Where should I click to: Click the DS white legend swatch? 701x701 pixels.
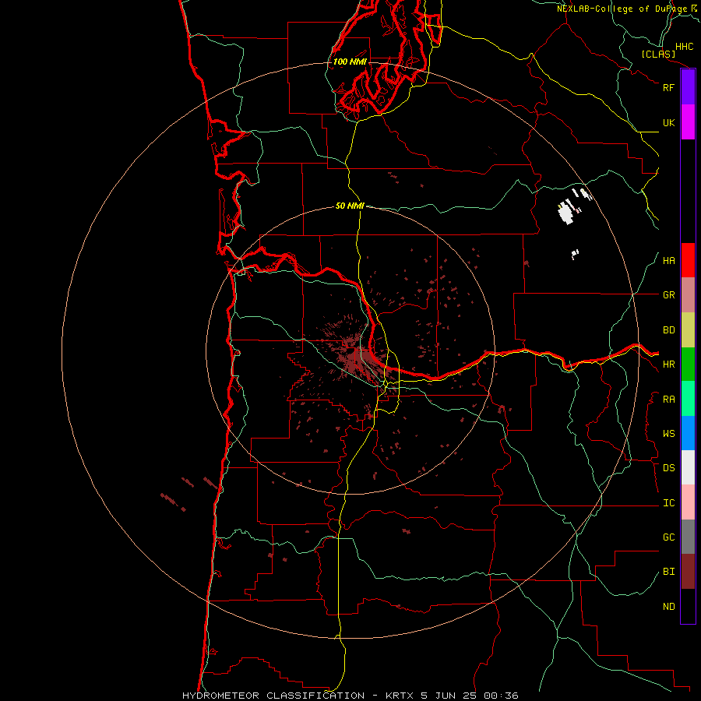click(688, 467)
